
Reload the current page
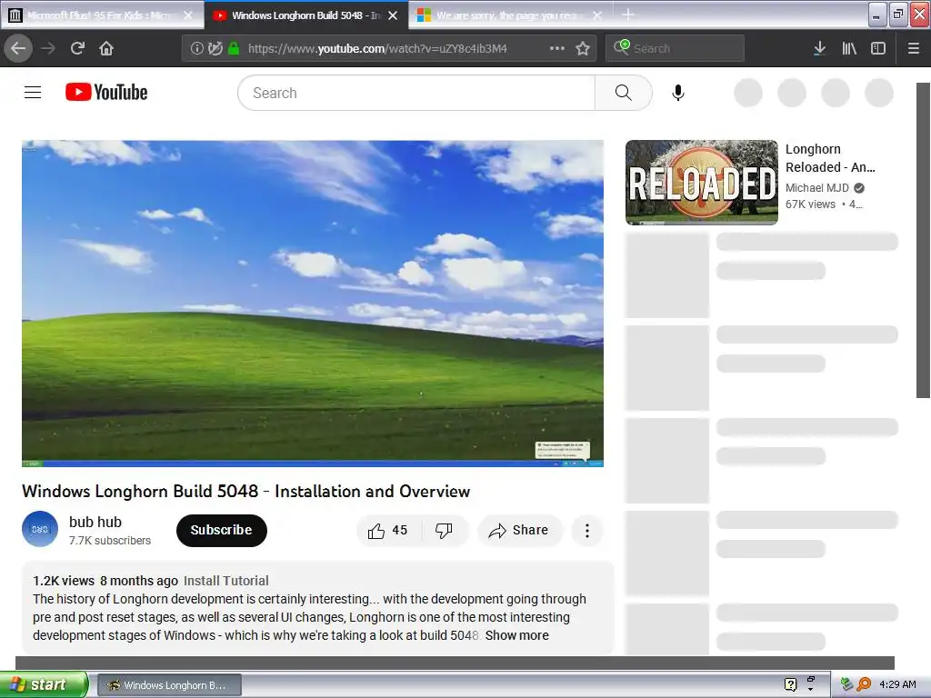pos(77,48)
